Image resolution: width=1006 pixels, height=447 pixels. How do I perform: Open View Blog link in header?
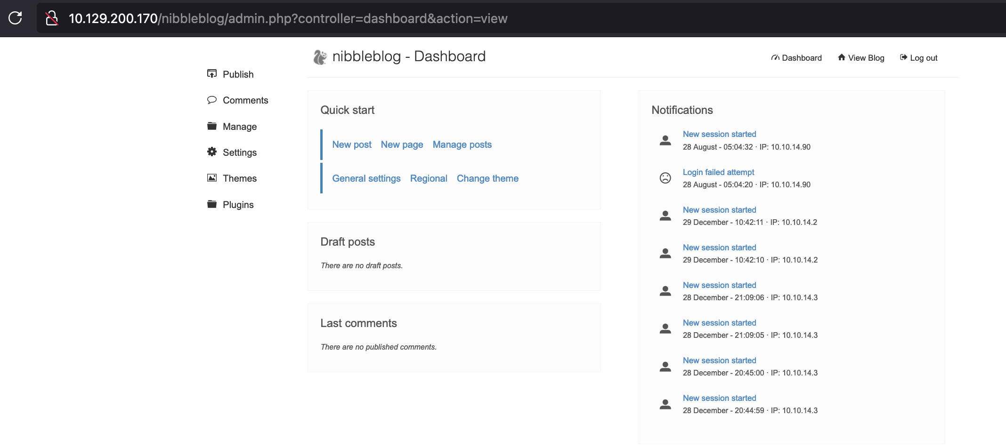(x=866, y=58)
